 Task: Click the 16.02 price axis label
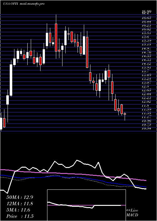146,29
